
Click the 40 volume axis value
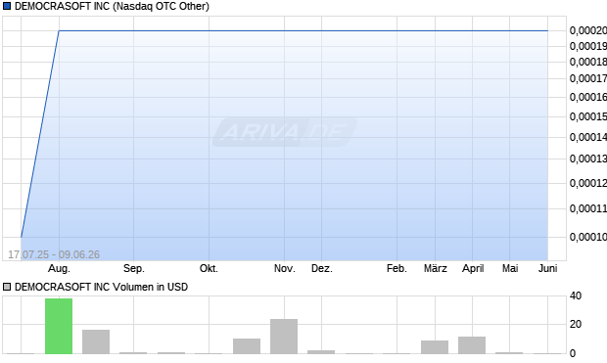pos(576,296)
